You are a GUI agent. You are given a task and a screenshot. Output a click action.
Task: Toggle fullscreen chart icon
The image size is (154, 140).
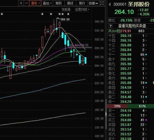point(102,3)
